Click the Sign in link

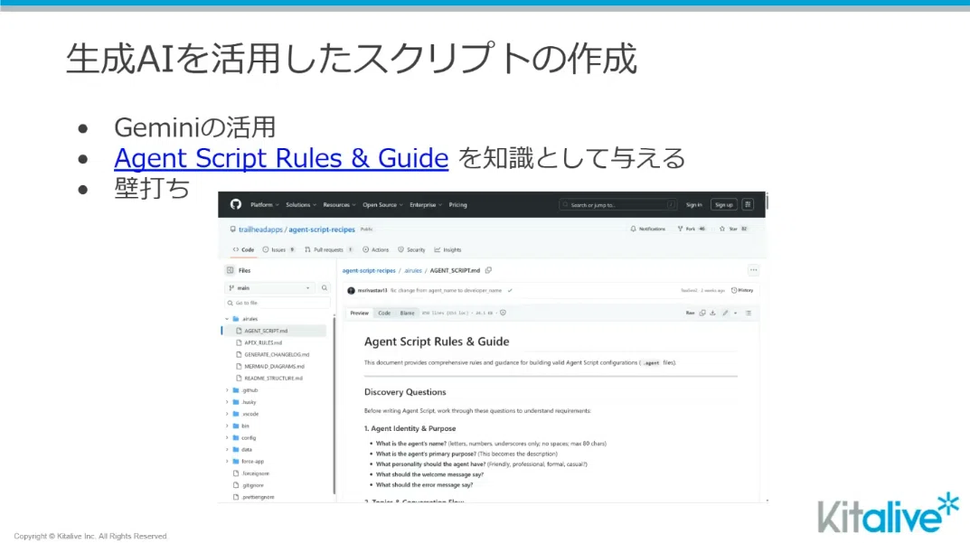pos(693,205)
